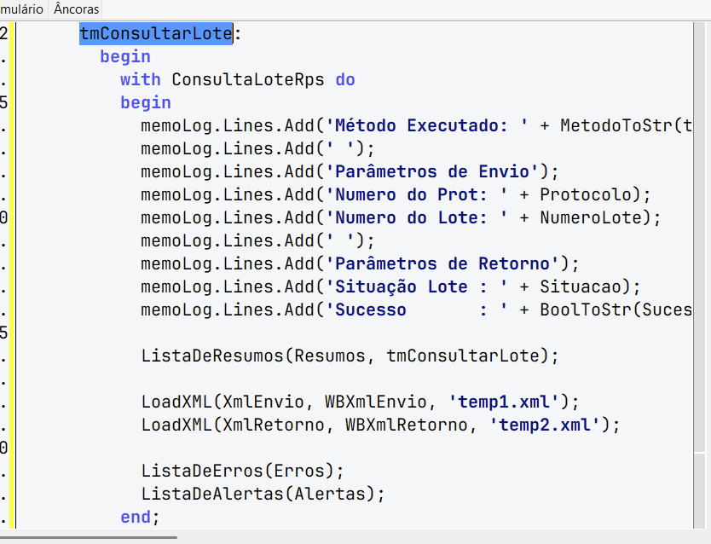Screen dimensions: 711x544
Task: Click the ConsultaLoteRps identifier
Action: click(248, 79)
